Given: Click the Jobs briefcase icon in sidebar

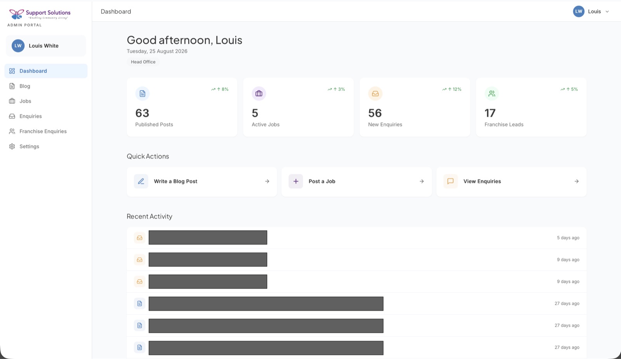Looking at the screenshot, I should click(12, 101).
